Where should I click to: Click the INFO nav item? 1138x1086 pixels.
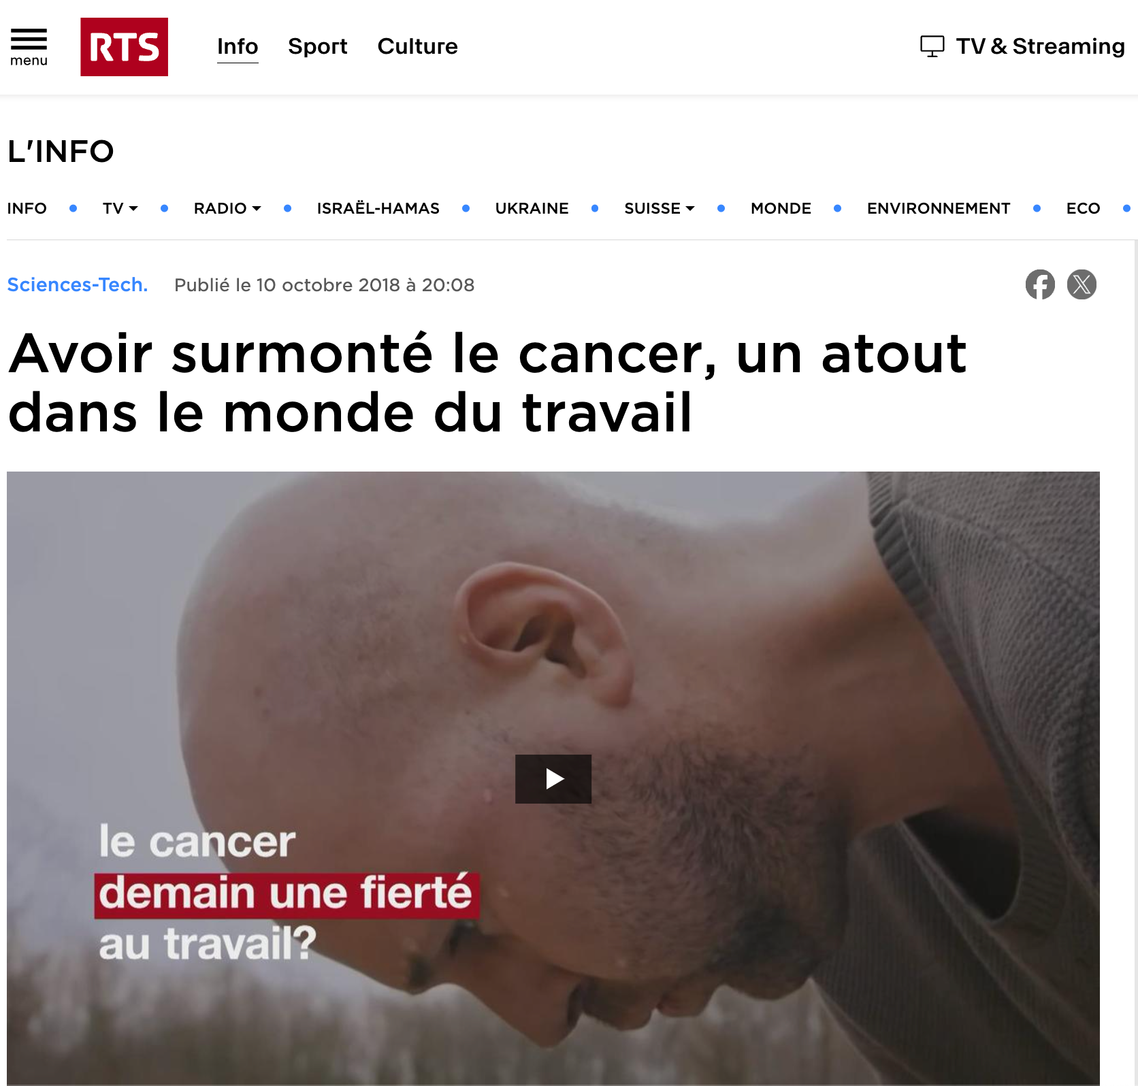(x=27, y=208)
